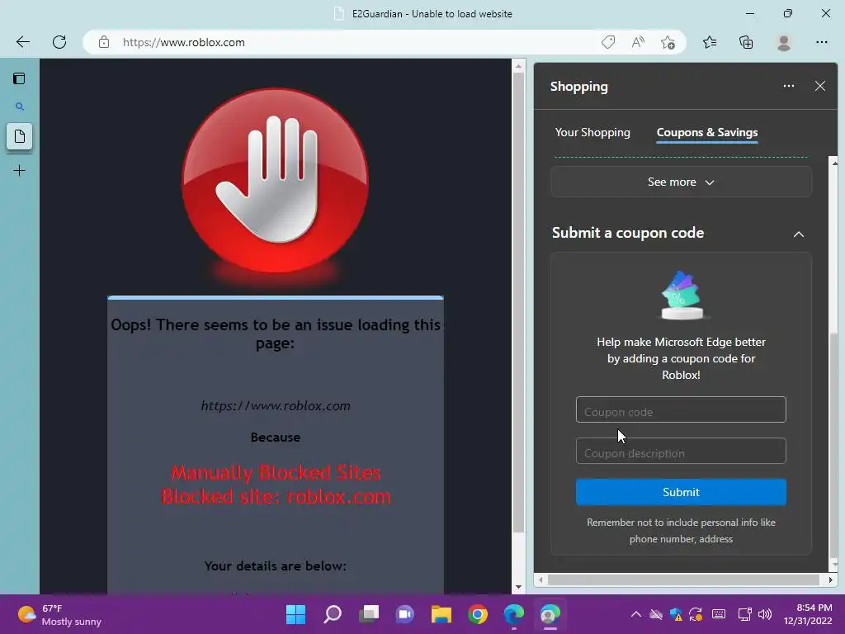Launch Google Chrome from taskbar
Viewport: 845px width, 634px height.
coord(478,614)
